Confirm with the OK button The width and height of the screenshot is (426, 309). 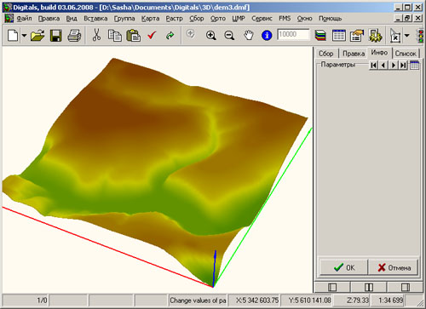(x=344, y=267)
